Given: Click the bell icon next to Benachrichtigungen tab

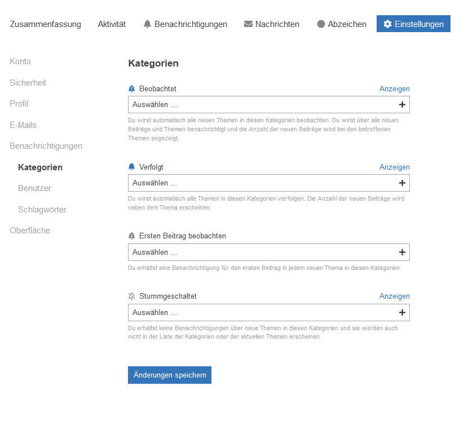Looking at the screenshot, I should tap(148, 24).
